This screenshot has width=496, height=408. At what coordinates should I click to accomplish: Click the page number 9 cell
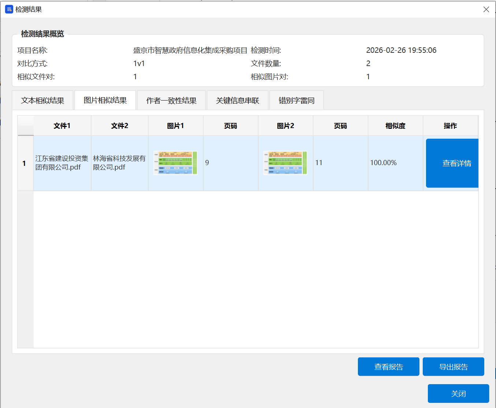pyautogui.click(x=207, y=163)
